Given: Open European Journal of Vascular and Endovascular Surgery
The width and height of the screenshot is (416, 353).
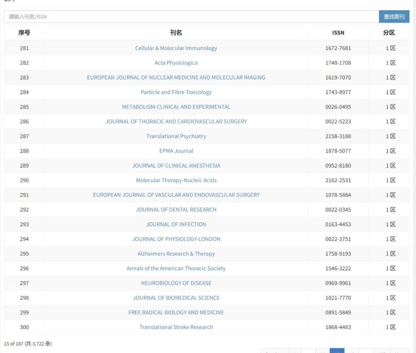Looking at the screenshot, I should (176, 195).
